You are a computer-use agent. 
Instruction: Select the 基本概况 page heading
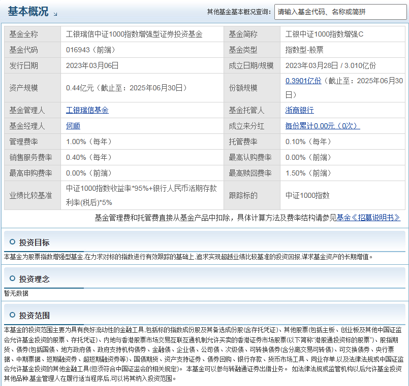28,11
